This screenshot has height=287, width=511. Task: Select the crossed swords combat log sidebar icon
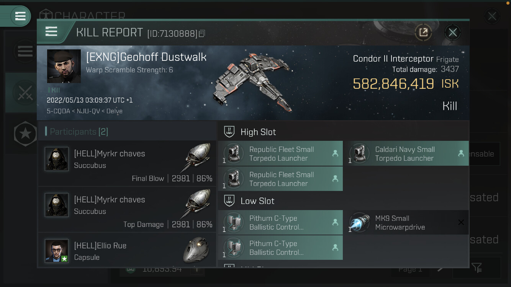[25, 92]
